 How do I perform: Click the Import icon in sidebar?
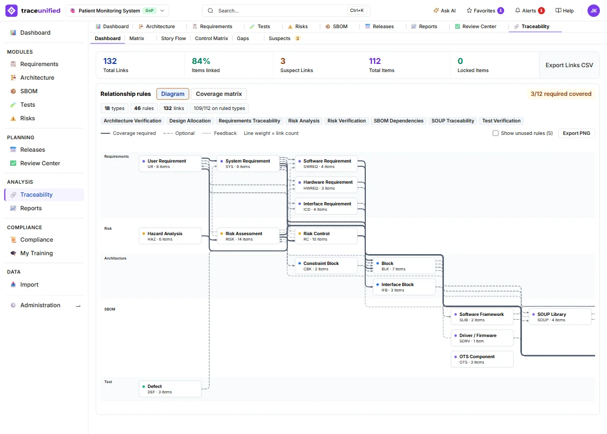13,284
